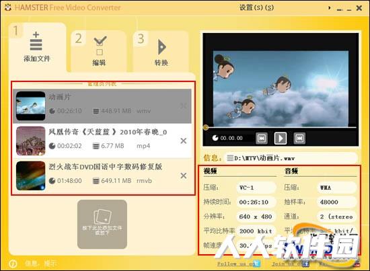370x271 pixels.
Task: Click the 640 x 480 resolution value
Action: (256, 217)
